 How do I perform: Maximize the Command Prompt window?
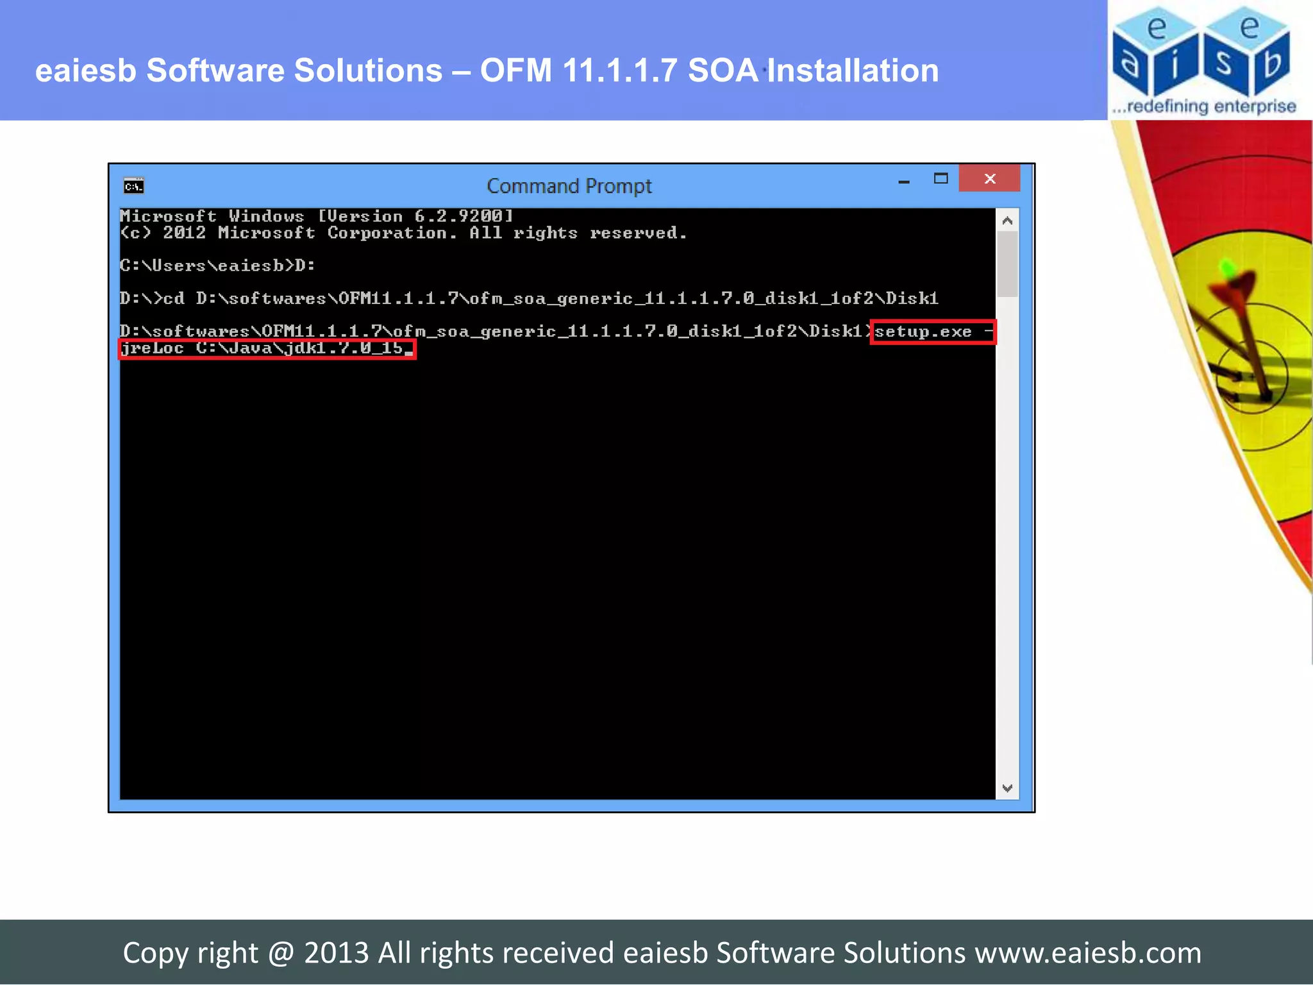(941, 179)
